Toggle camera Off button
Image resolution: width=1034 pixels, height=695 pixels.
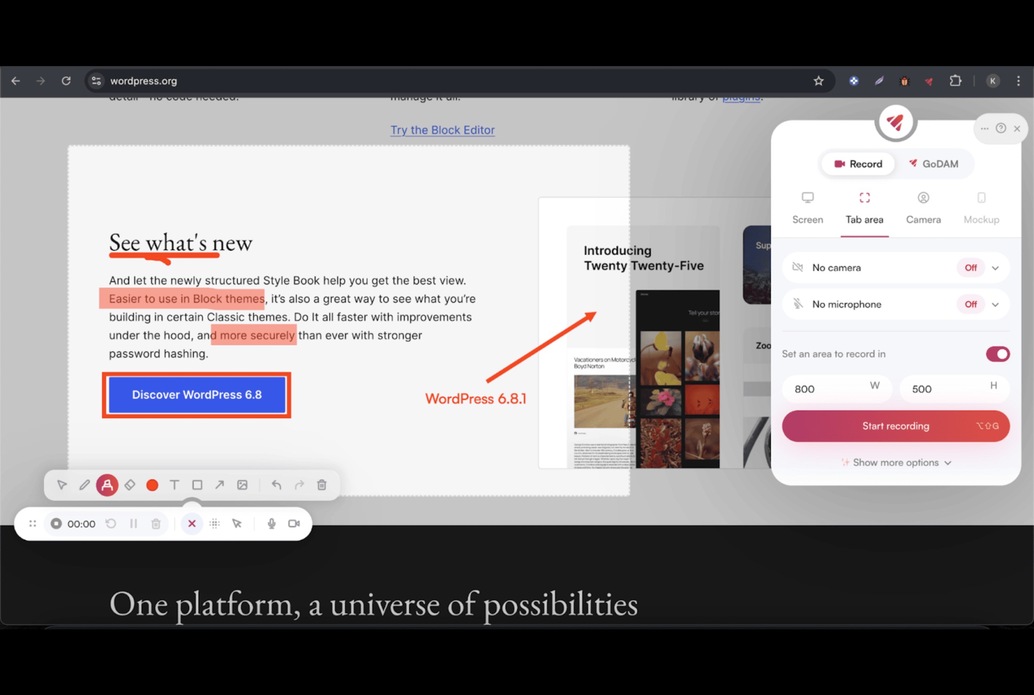click(970, 268)
